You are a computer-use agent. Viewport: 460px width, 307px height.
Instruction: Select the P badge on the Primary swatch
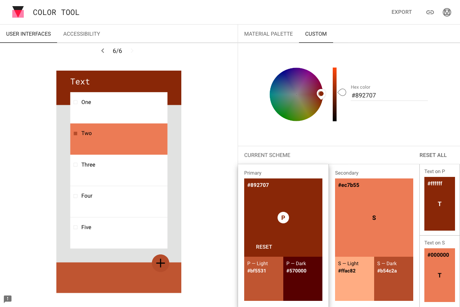pyautogui.click(x=283, y=218)
